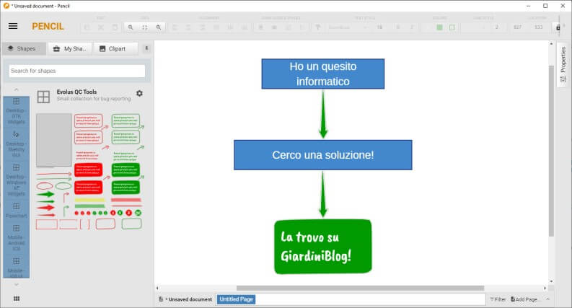Click the line width value field
The width and height of the screenshot is (572, 308).
pyautogui.click(x=496, y=27)
